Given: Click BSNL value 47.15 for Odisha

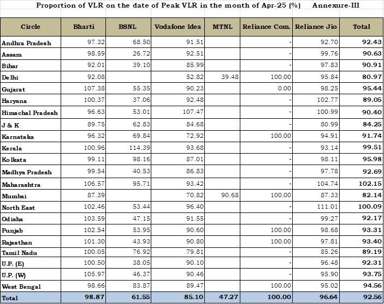Looking at the screenshot, I should 141,218.
